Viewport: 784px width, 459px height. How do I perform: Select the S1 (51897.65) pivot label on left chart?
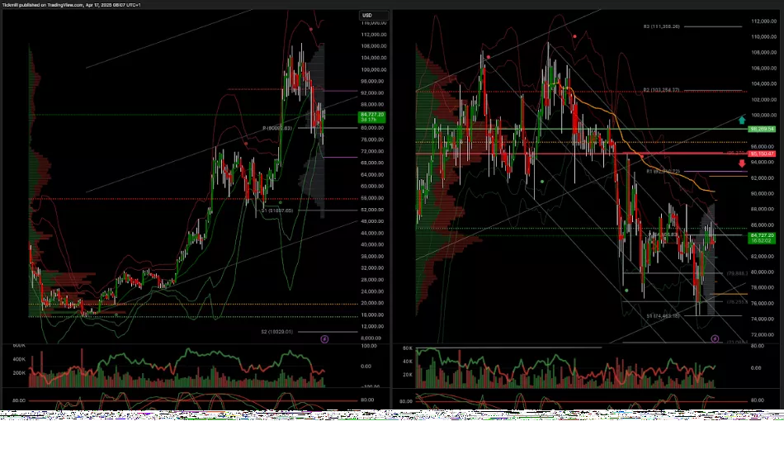277,211
